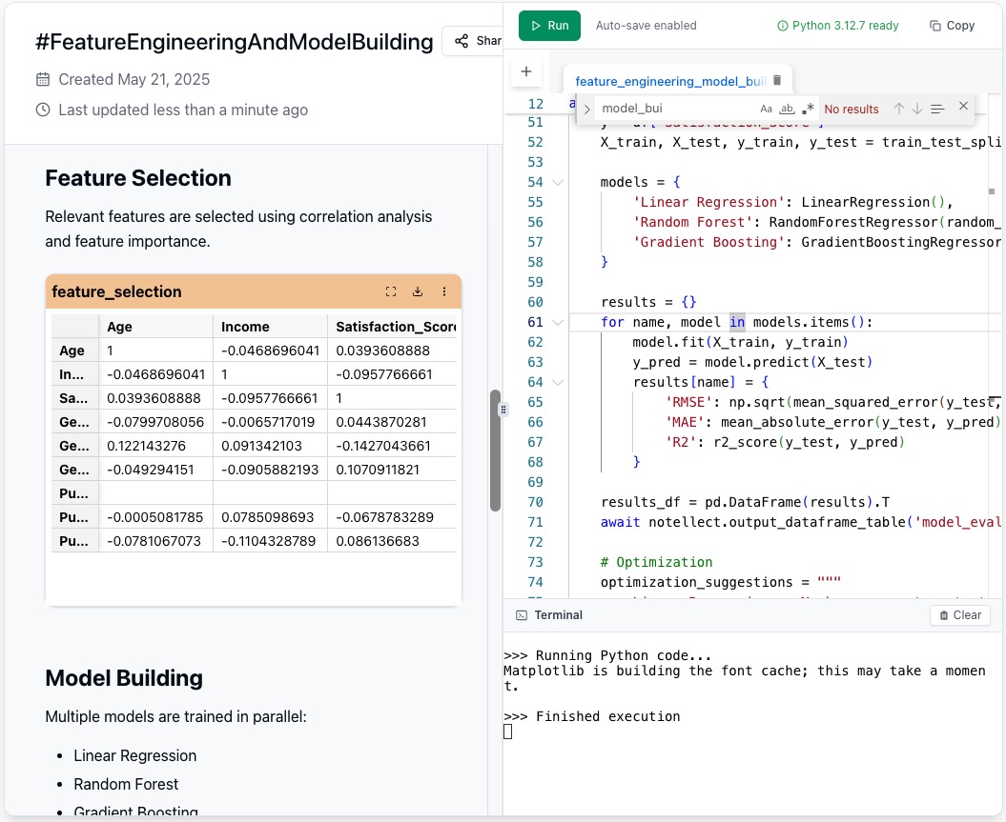
Task: Go to previous match arrow
Action: pos(899,109)
